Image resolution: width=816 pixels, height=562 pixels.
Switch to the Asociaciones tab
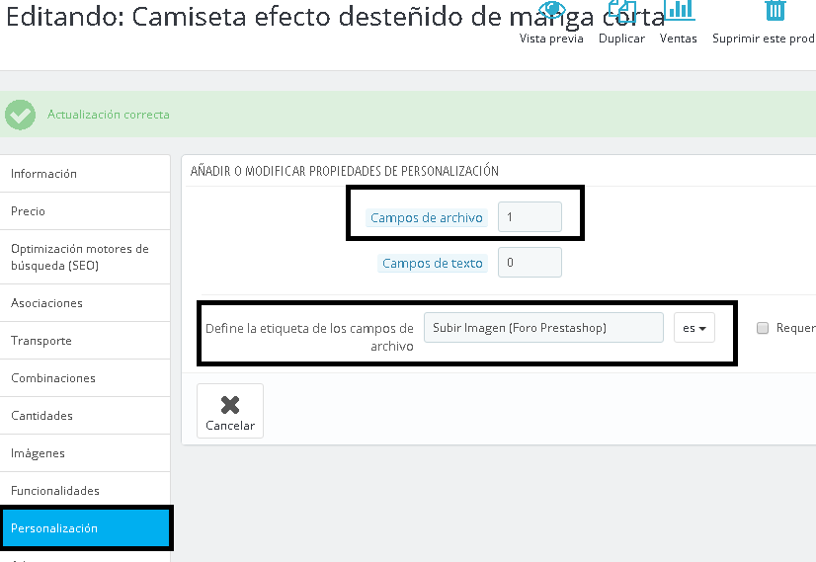point(85,303)
